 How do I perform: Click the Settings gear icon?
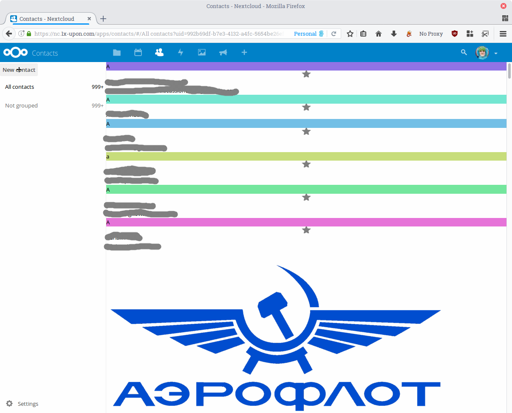[9, 404]
